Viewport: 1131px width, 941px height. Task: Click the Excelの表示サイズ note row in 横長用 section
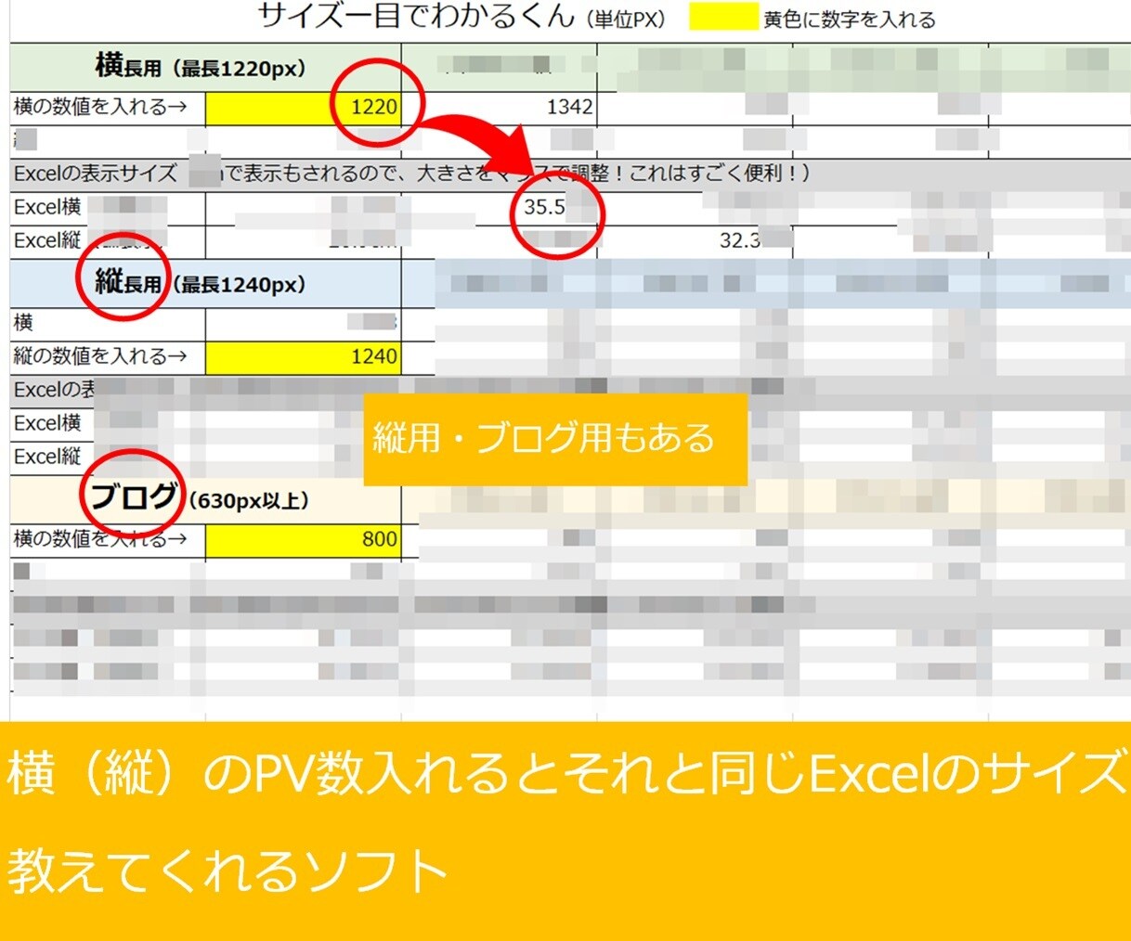click(x=570, y=174)
